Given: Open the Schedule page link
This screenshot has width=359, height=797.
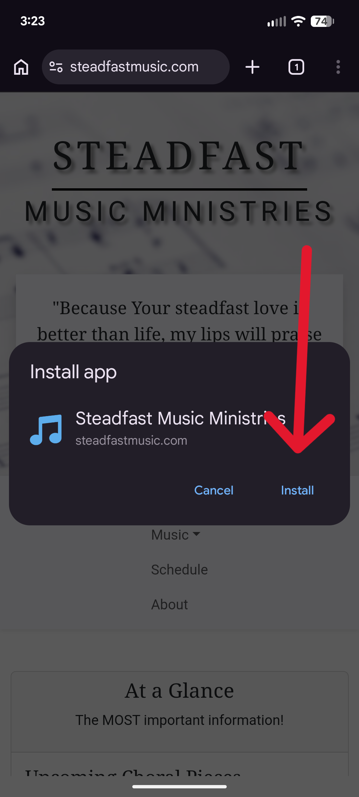Looking at the screenshot, I should (x=179, y=570).
